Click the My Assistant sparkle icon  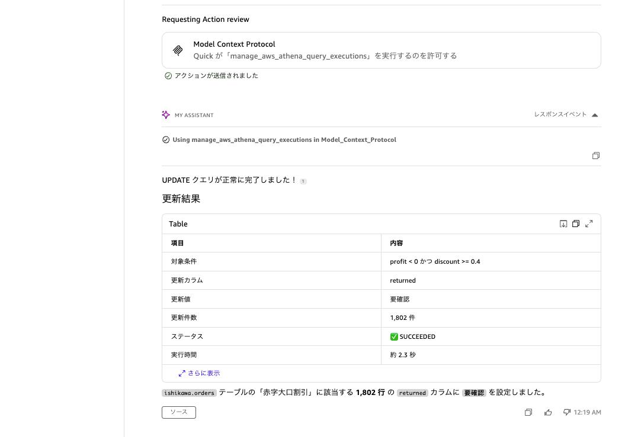tap(166, 115)
